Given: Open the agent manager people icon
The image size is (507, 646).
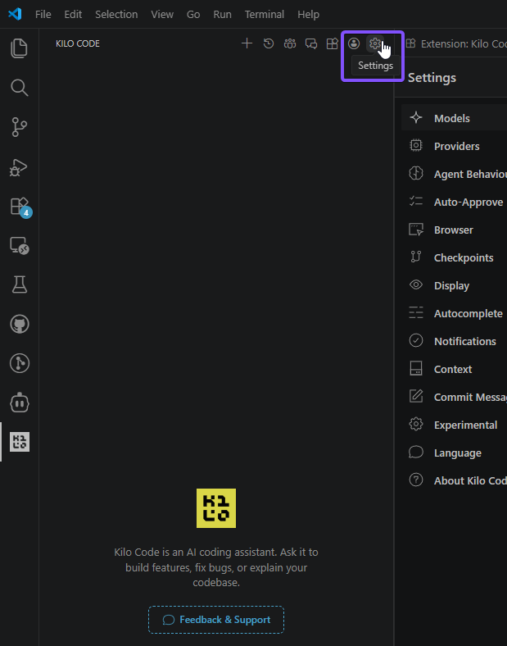Looking at the screenshot, I should point(290,43).
